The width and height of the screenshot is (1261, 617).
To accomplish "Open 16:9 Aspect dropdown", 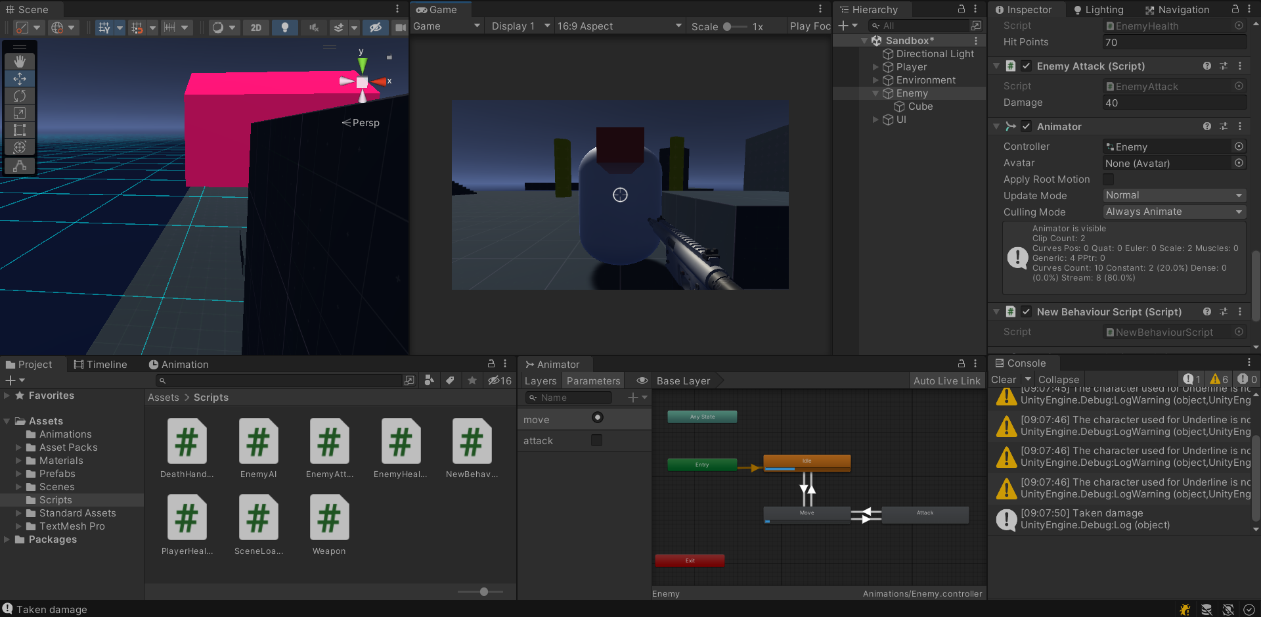I will [619, 26].
